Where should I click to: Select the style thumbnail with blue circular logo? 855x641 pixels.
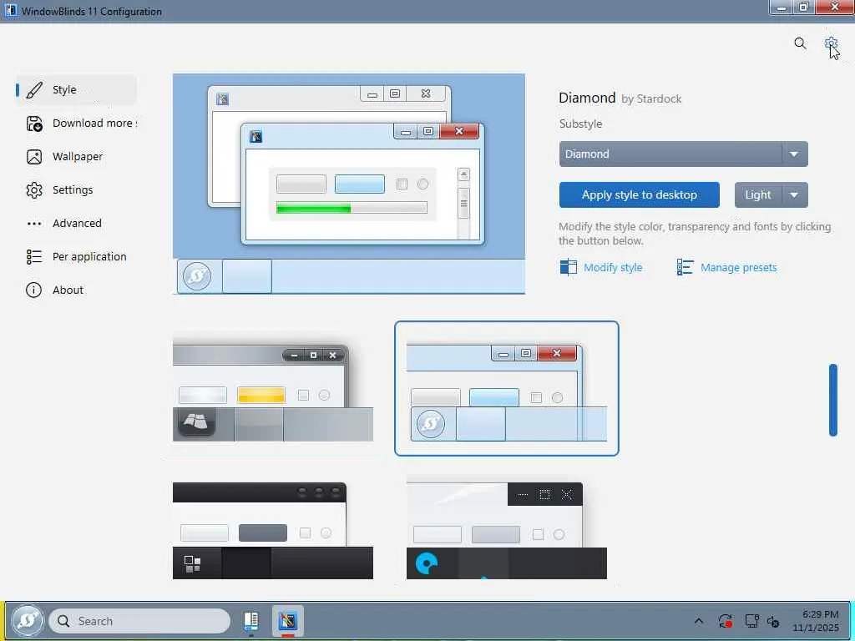pos(507,527)
